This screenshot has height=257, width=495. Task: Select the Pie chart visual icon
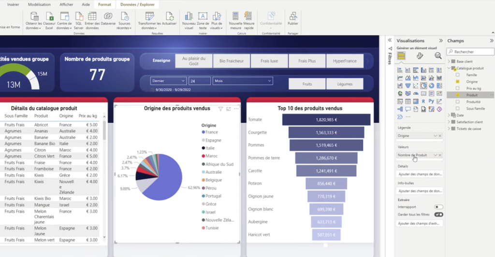pyautogui.click(x=423, y=86)
